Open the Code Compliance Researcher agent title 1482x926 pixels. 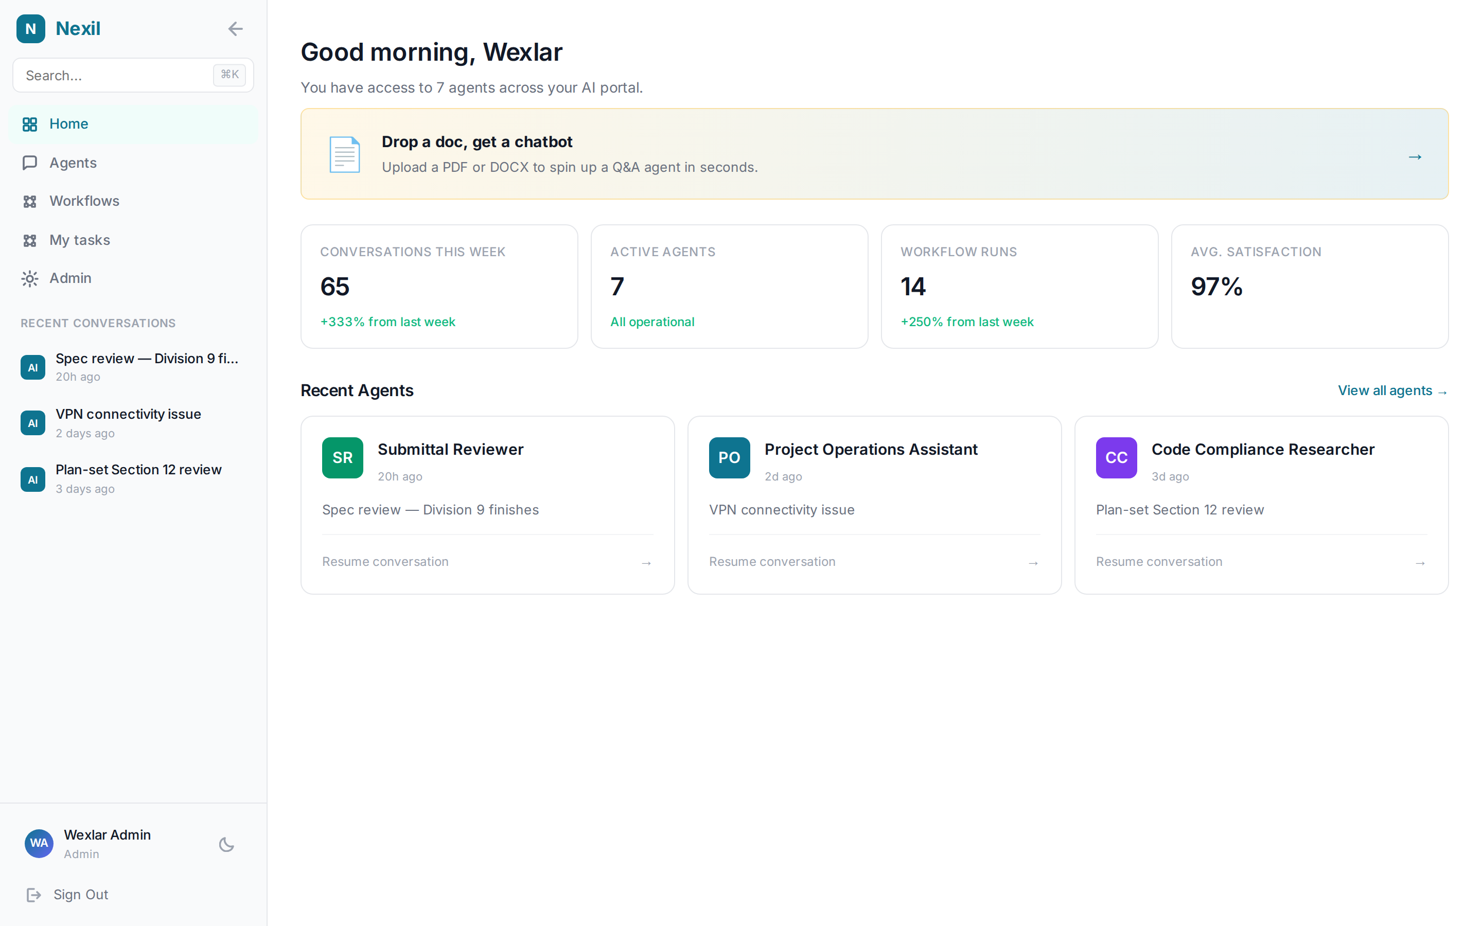1263,449
